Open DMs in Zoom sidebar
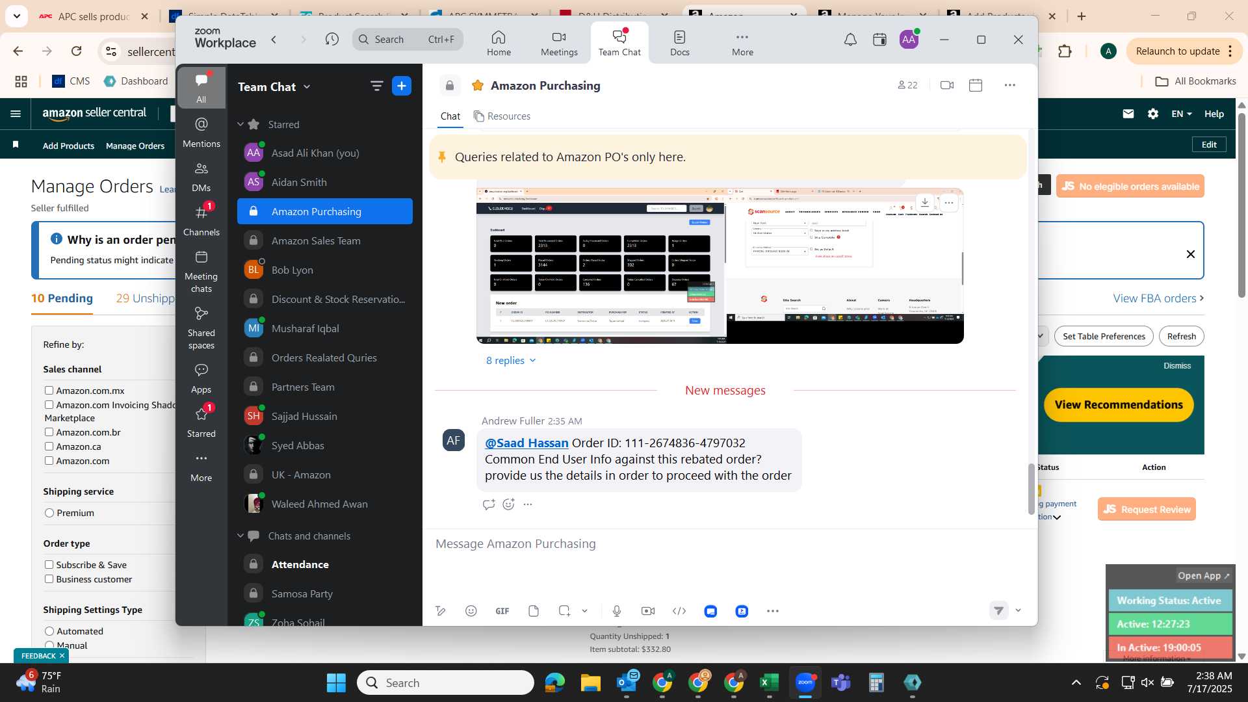 click(201, 177)
